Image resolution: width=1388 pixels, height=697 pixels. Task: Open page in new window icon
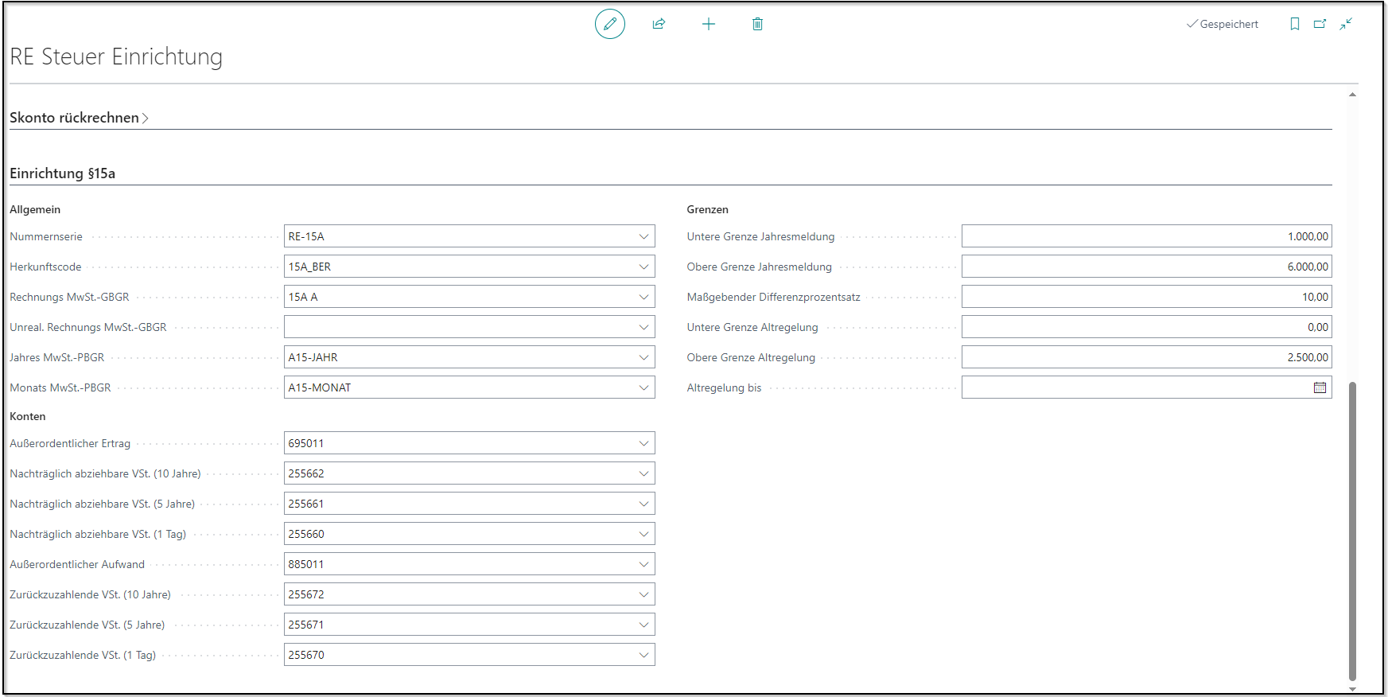[x=1320, y=24]
